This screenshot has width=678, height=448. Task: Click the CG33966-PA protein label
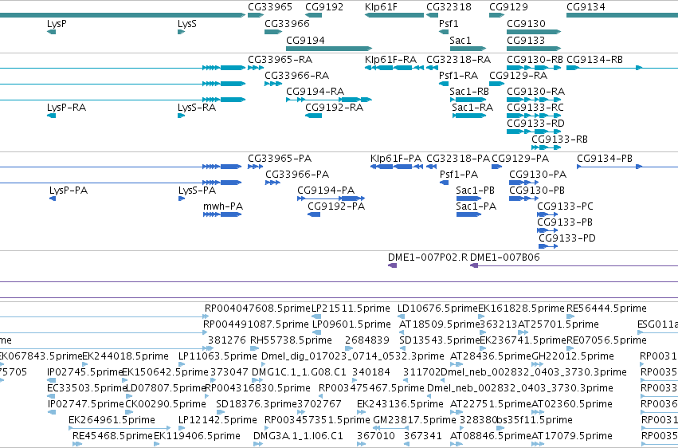(297, 175)
